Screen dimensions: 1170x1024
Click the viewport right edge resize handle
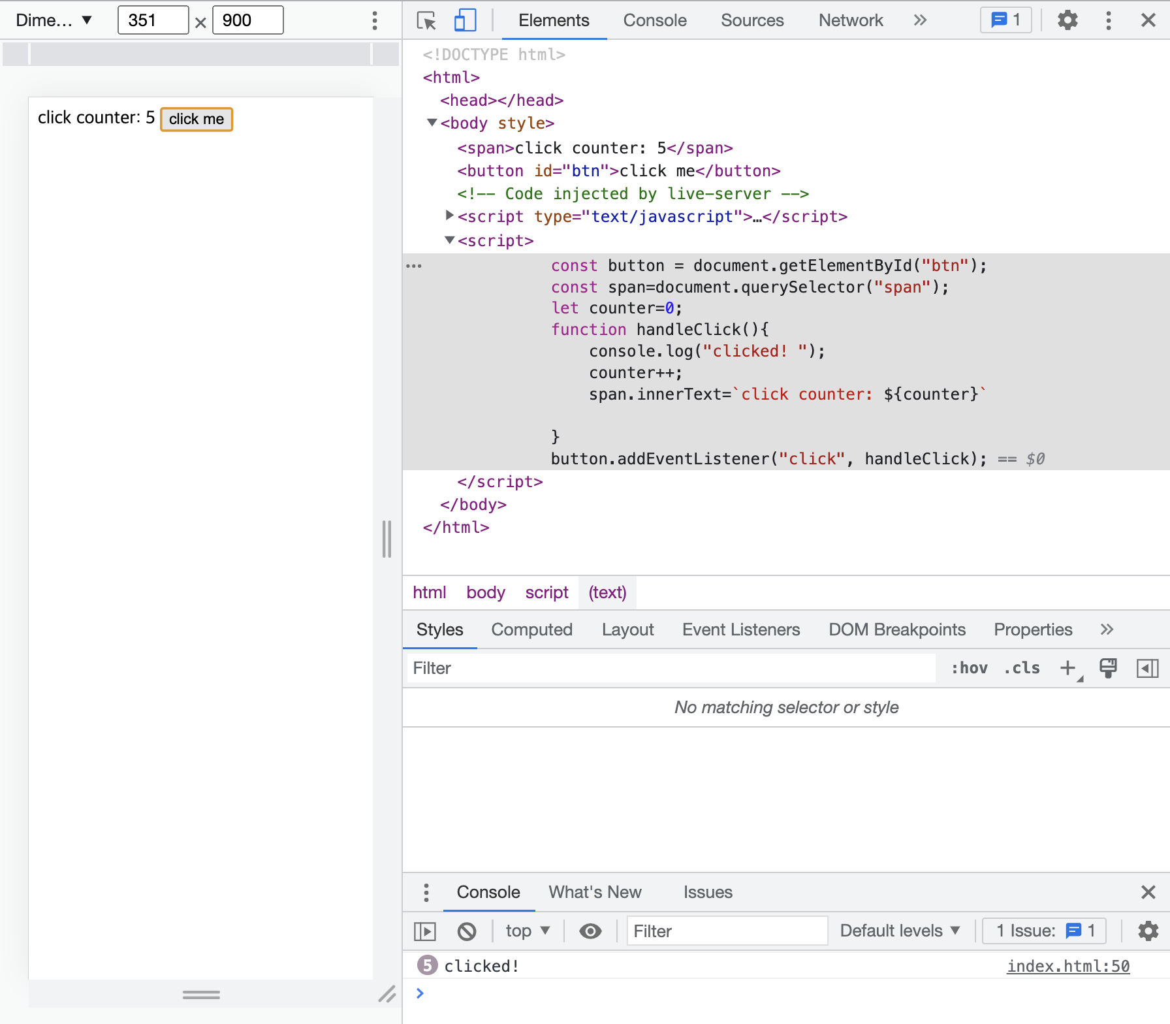click(387, 539)
